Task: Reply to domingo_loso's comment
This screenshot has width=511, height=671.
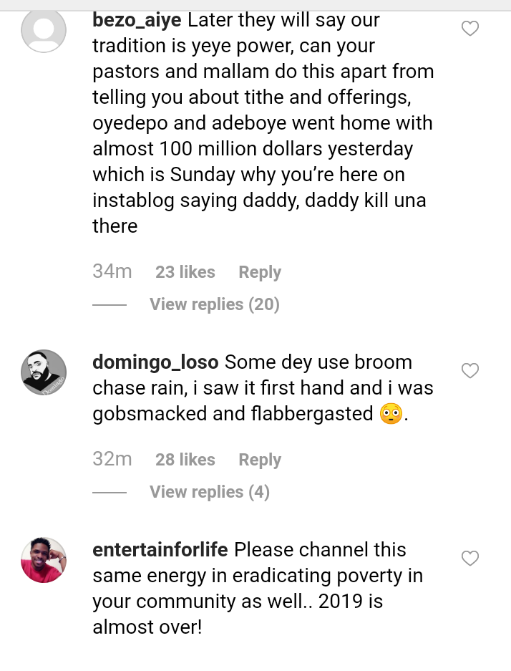Action: [259, 460]
